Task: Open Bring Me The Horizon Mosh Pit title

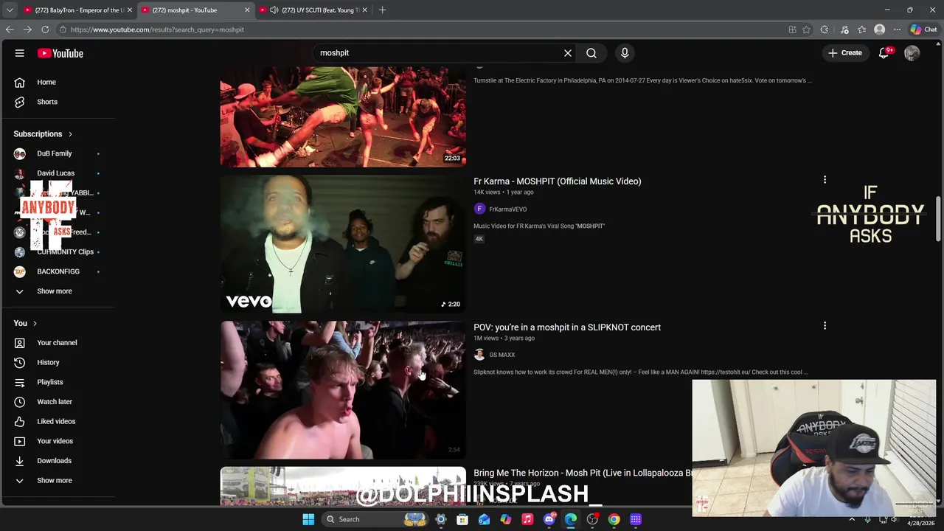Action: (583, 473)
